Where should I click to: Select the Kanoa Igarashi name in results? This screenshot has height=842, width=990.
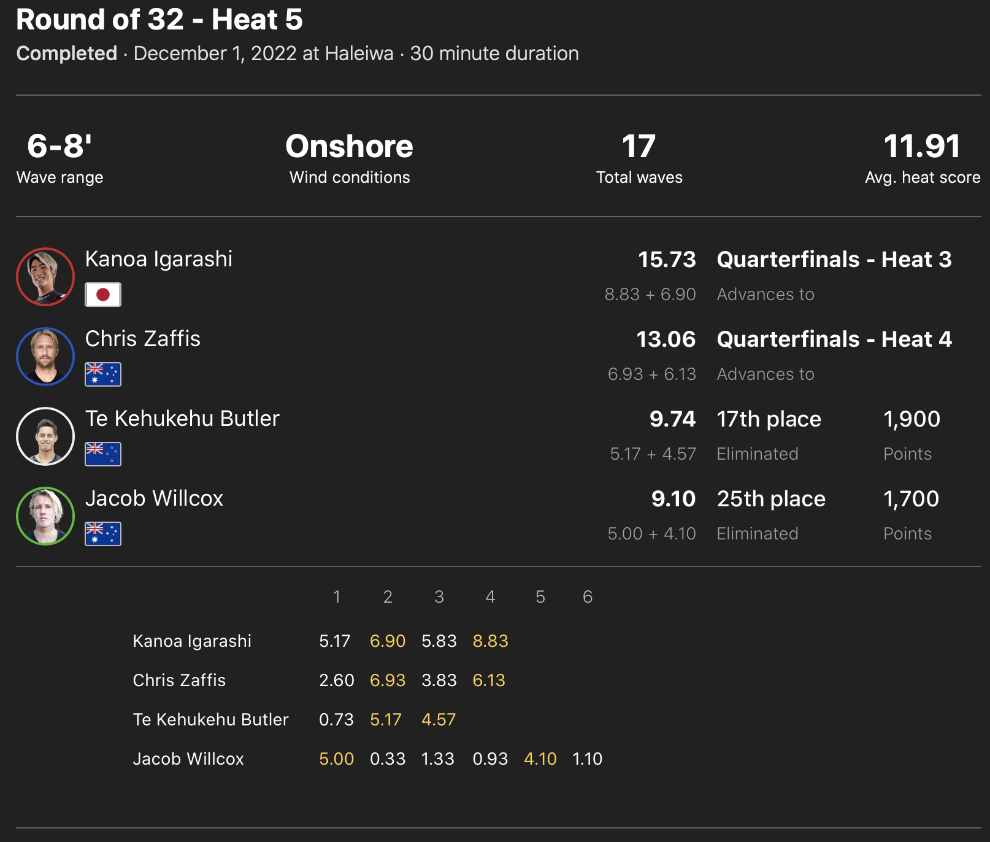[x=159, y=259]
